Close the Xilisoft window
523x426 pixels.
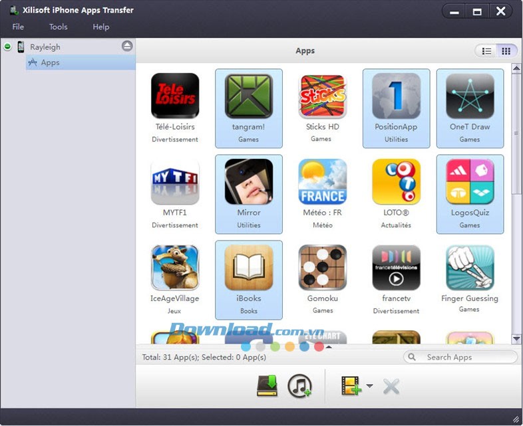pyautogui.click(x=500, y=12)
